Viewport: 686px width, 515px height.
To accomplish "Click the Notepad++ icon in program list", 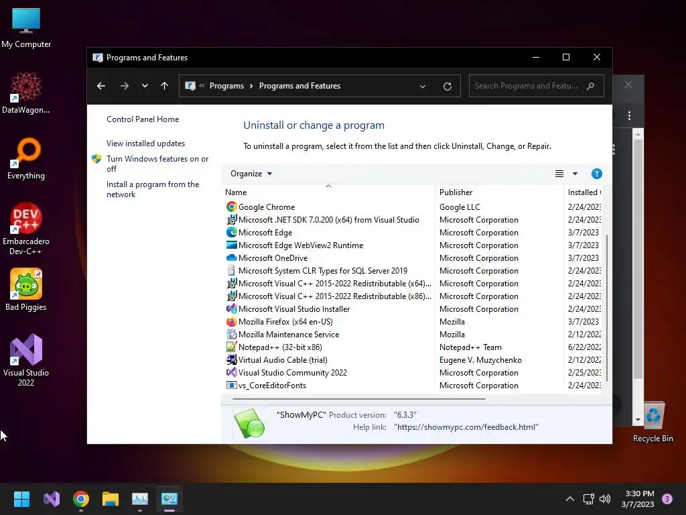I will [x=231, y=347].
